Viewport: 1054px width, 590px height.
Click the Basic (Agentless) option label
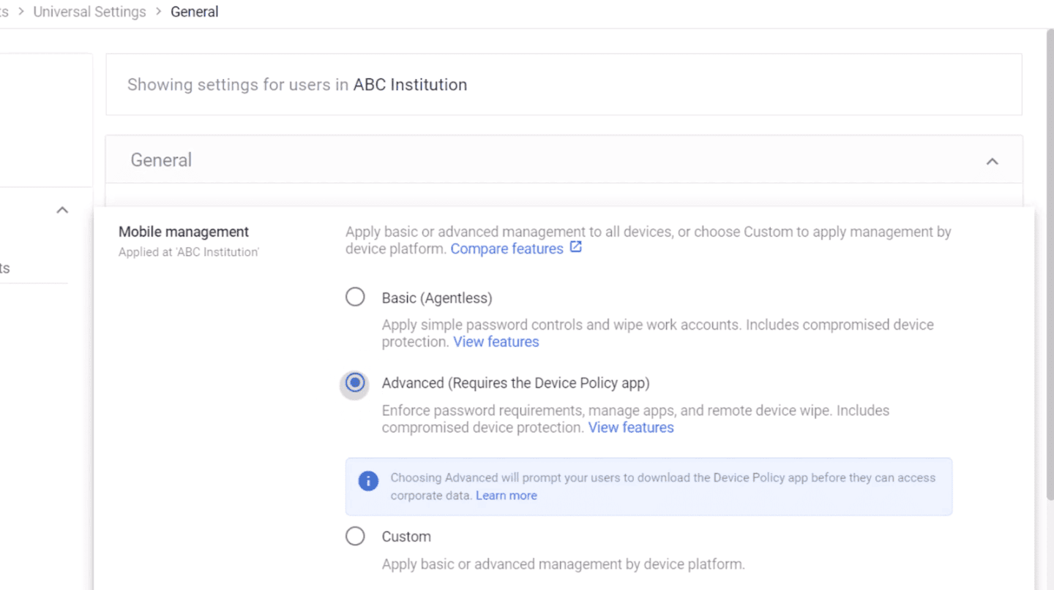pos(437,298)
